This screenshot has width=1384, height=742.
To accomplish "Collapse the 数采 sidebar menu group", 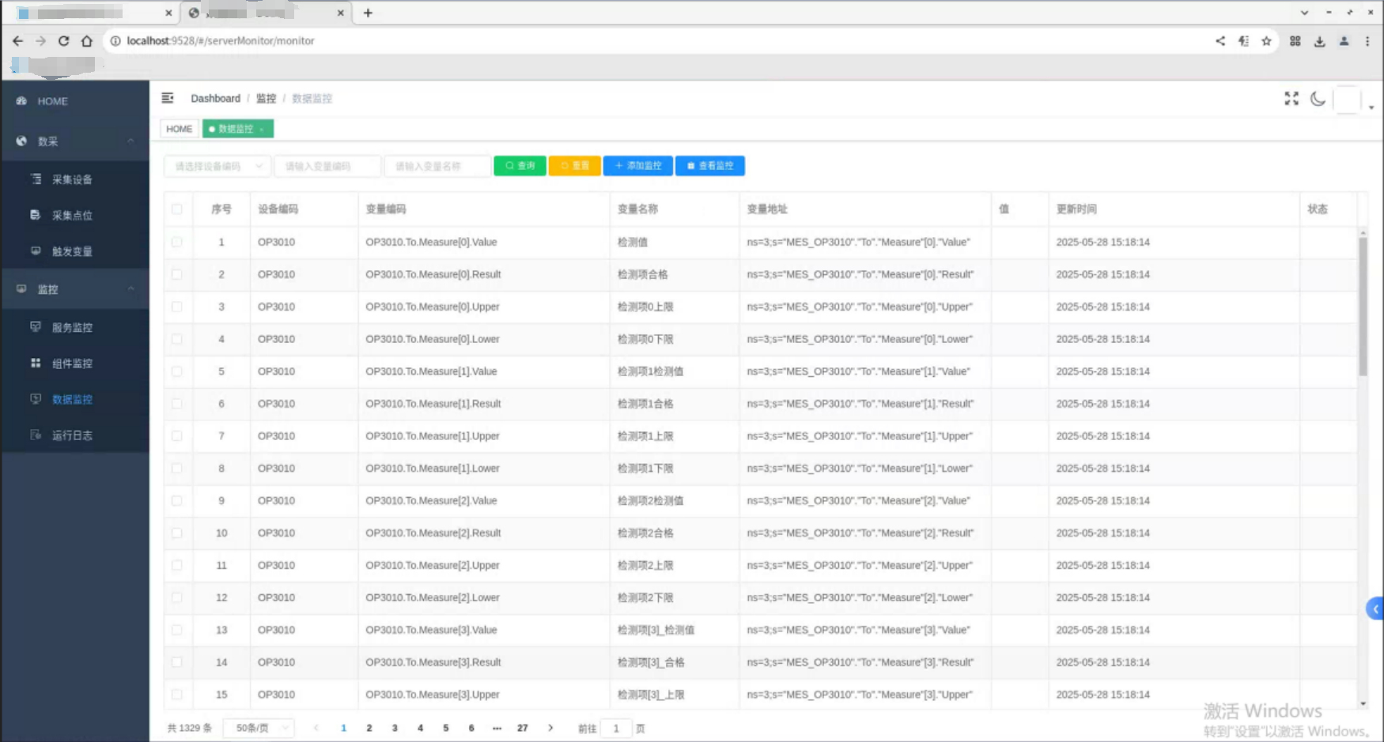I will point(75,141).
